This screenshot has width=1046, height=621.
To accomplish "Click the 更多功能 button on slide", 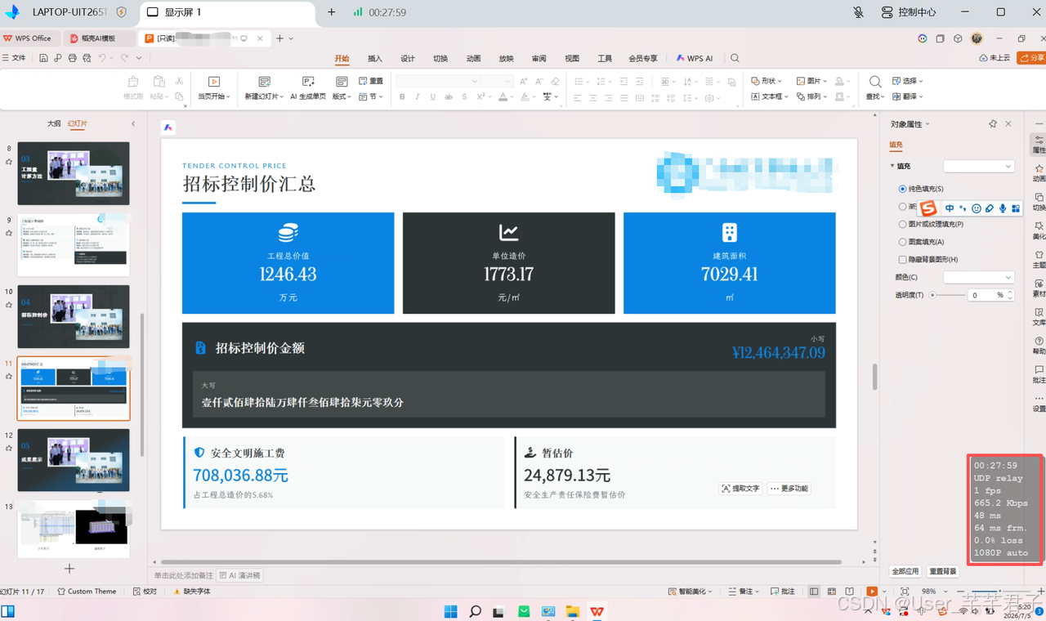I will [789, 489].
